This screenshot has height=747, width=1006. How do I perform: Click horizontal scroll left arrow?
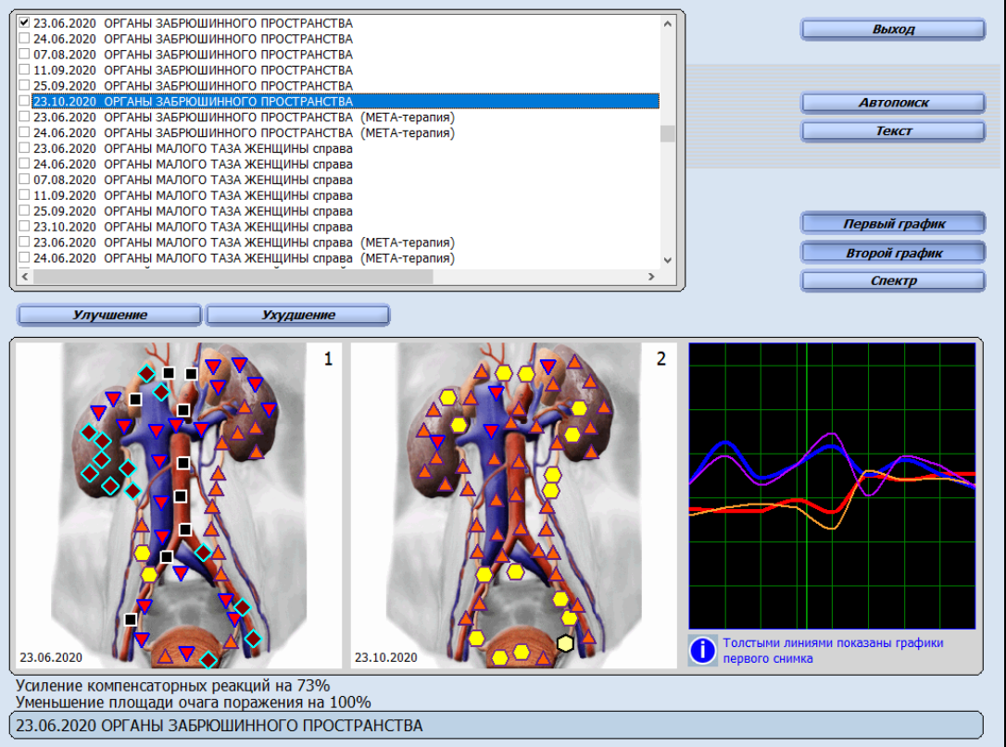(25, 277)
